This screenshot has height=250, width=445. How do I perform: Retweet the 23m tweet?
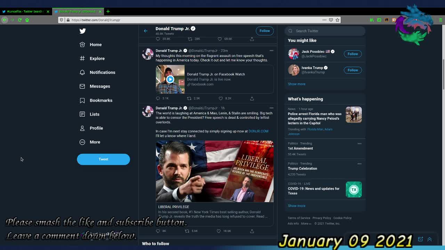[189, 98]
